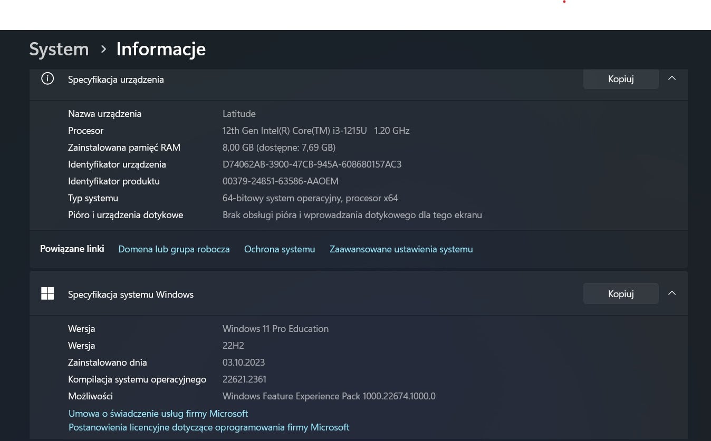Click the Pióro i urządzenia dotykowe label
The height and width of the screenshot is (441, 711).
tap(126, 215)
